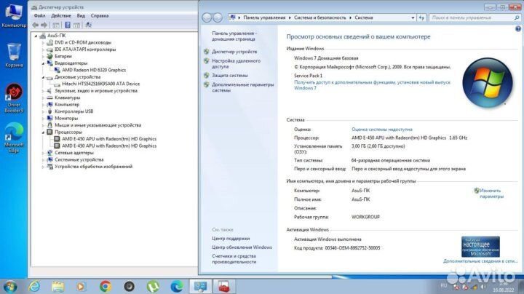Click Изменить параметры link

[x=491, y=194]
